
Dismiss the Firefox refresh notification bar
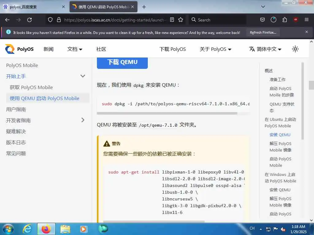pos(306,32)
